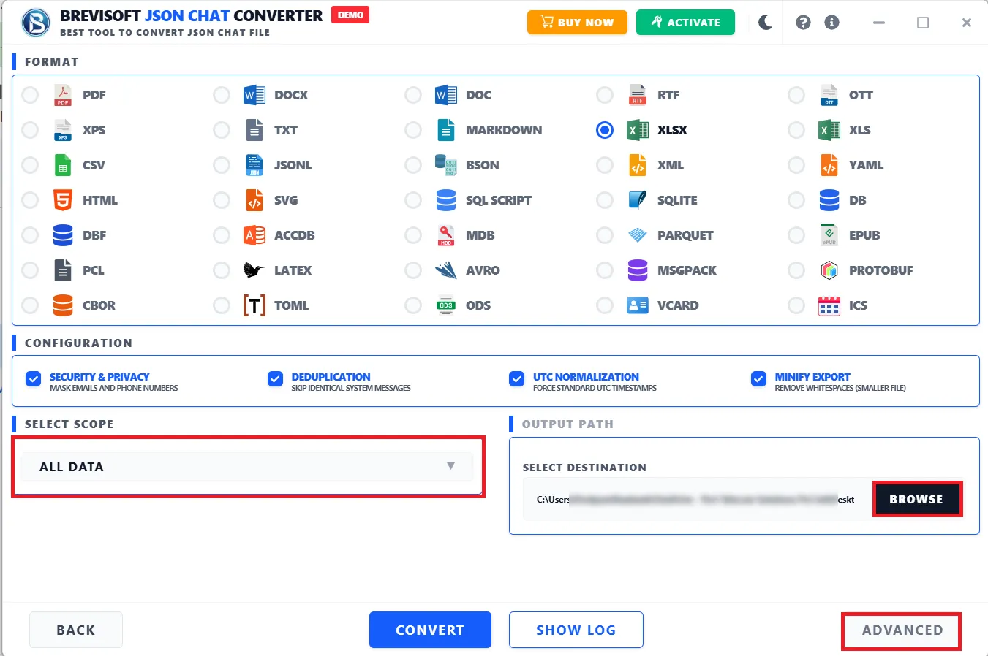Click the ICS calendar icon
The height and width of the screenshot is (656, 988).
(x=829, y=305)
